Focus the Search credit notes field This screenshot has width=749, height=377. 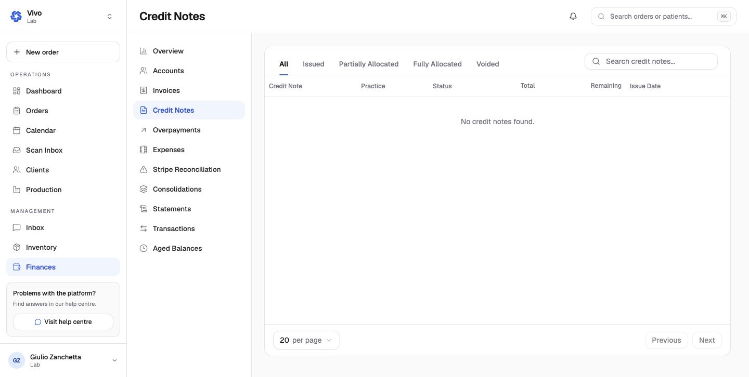pyautogui.click(x=651, y=61)
